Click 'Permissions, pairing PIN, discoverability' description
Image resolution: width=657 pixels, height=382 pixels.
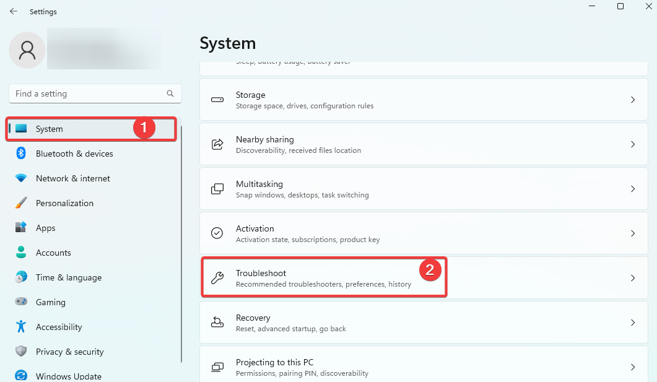pos(302,373)
